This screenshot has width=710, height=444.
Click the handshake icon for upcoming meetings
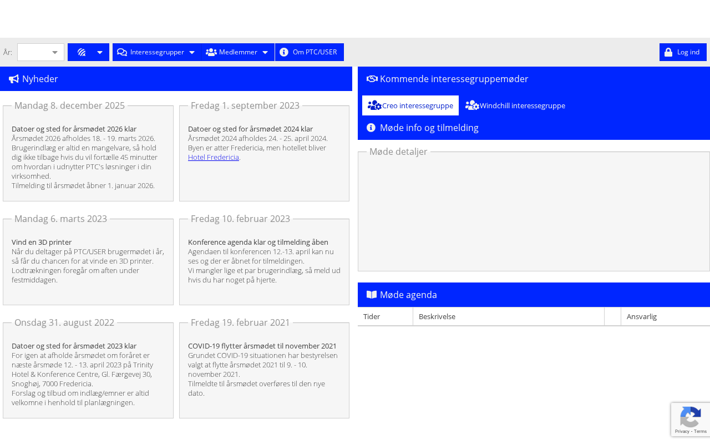coord(372,79)
